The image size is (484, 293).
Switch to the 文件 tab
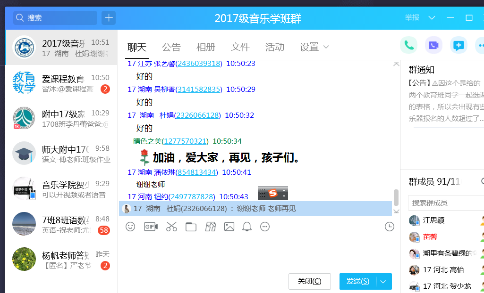coord(240,47)
